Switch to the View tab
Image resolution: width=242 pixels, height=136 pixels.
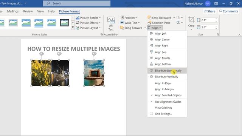(40, 11)
